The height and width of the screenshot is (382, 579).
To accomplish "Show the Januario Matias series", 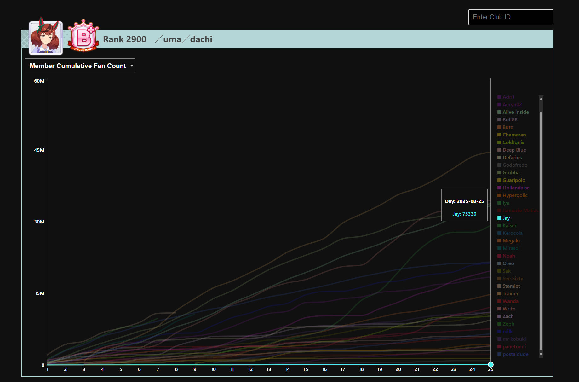I will (x=518, y=211).
